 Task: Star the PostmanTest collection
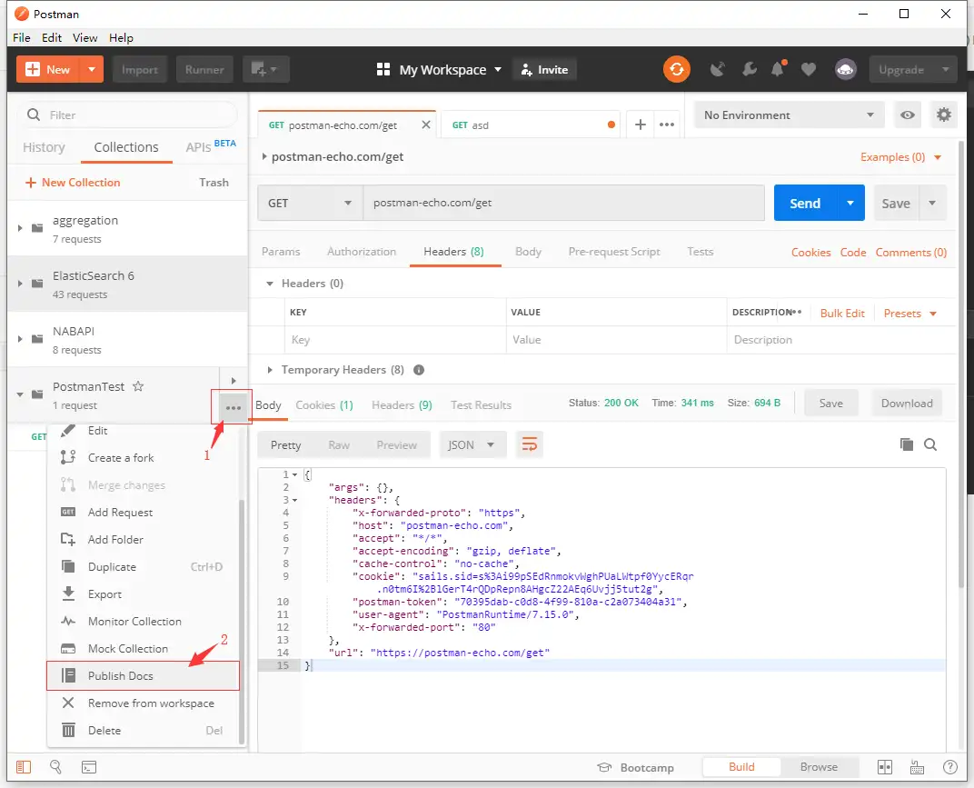point(138,386)
